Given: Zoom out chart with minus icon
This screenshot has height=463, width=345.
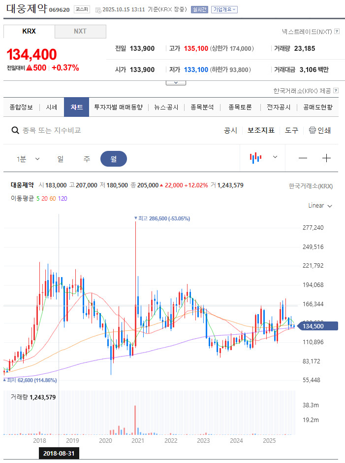Looking at the screenshot, I should (x=303, y=158).
